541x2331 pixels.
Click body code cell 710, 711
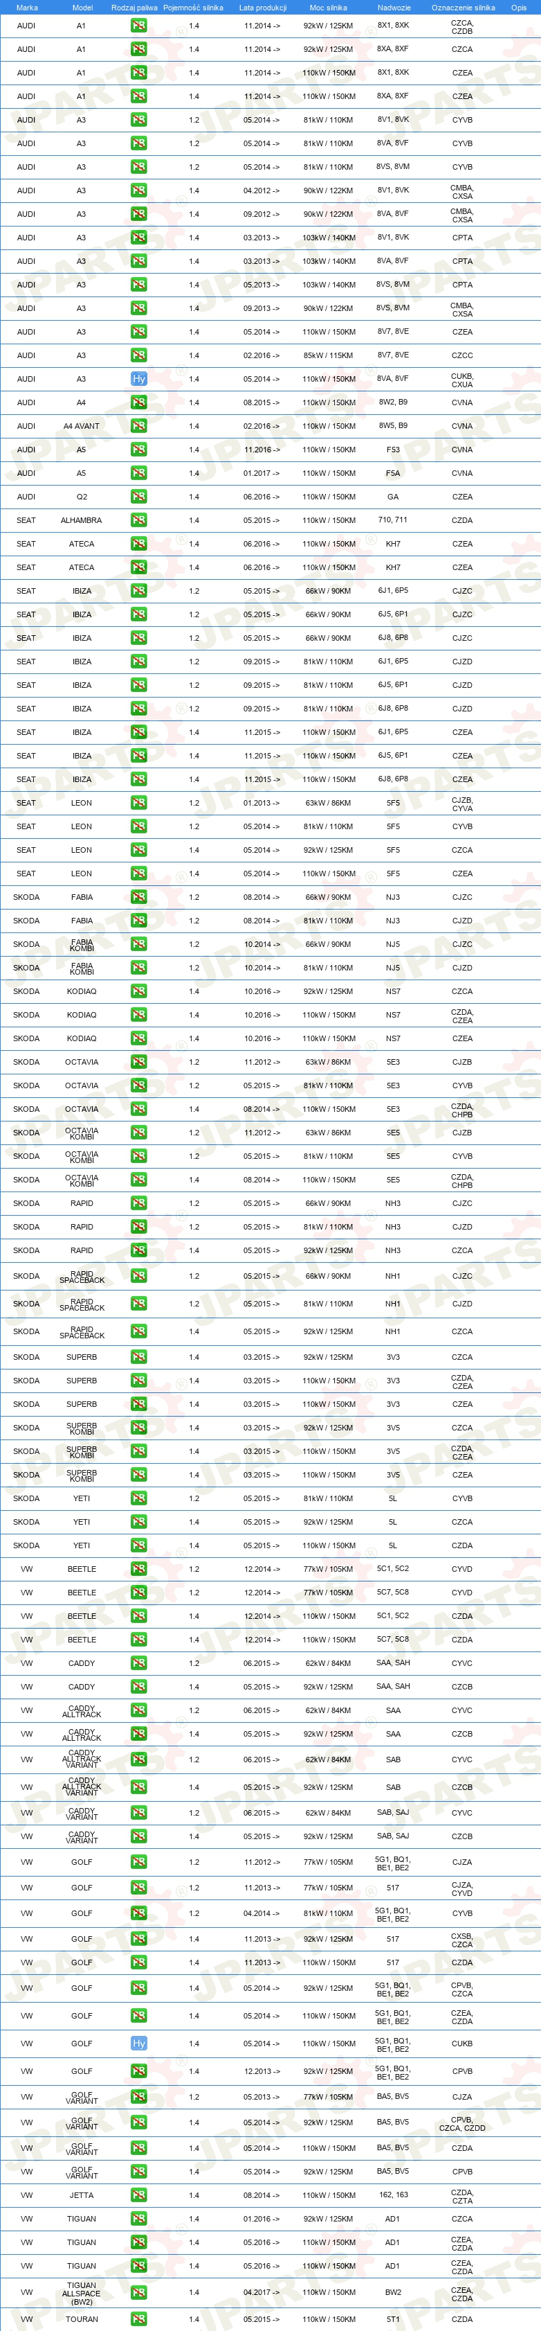393,520
